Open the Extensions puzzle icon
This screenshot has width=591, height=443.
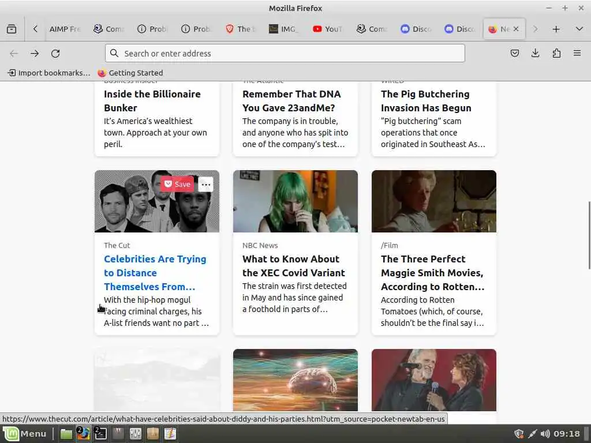click(556, 53)
